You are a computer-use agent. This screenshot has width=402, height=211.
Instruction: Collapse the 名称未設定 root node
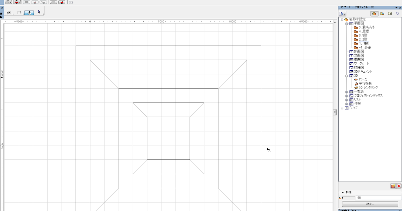[x=342, y=19]
